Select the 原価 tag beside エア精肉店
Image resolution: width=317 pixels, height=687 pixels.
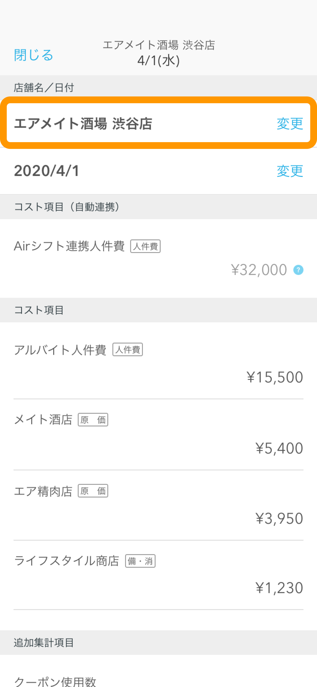(93, 491)
